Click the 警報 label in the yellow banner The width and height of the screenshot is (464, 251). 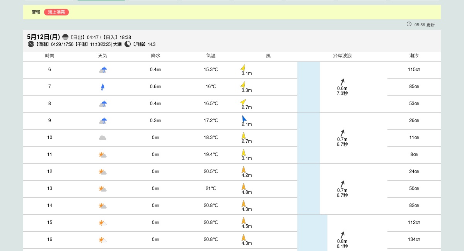pyautogui.click(x=36, y=12)
